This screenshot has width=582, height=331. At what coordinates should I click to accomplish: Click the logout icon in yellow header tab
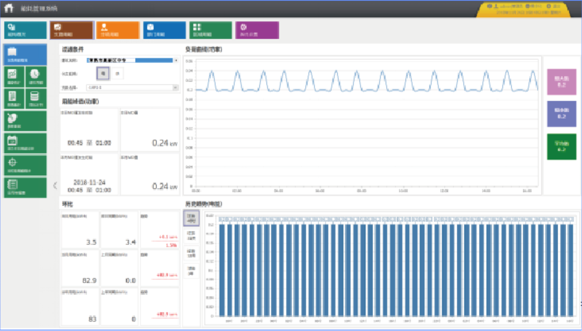[549, 6]
